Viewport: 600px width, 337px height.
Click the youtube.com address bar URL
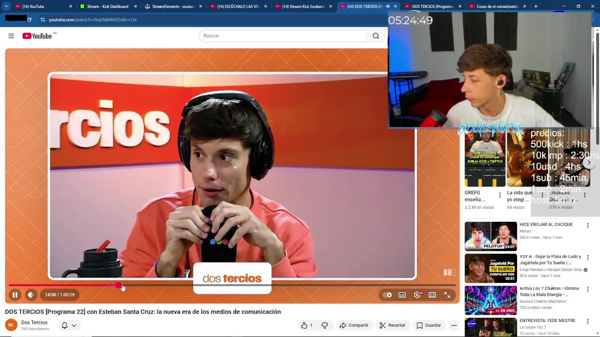coord(92,20)
